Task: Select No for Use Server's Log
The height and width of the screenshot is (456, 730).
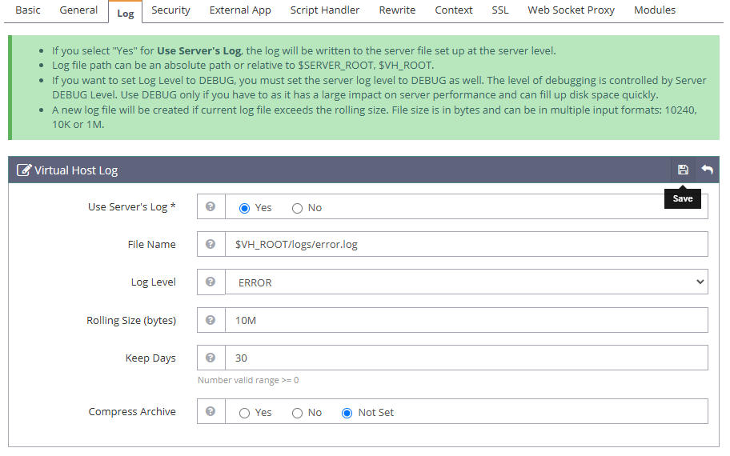Action: [298, 208]
